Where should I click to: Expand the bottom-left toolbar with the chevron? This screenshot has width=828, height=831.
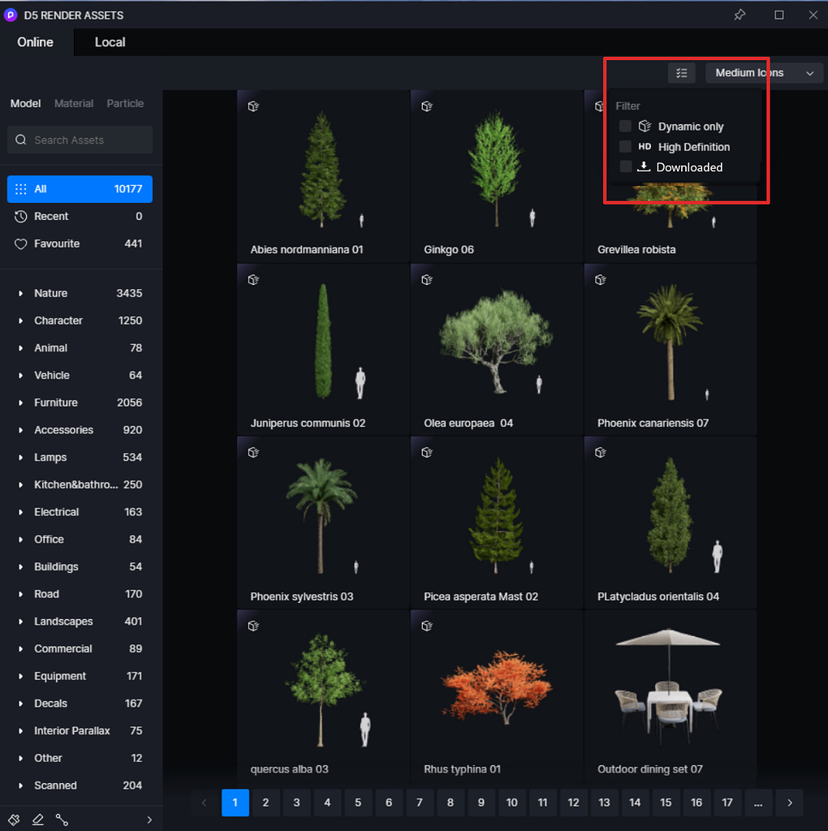tap(149, 820)
